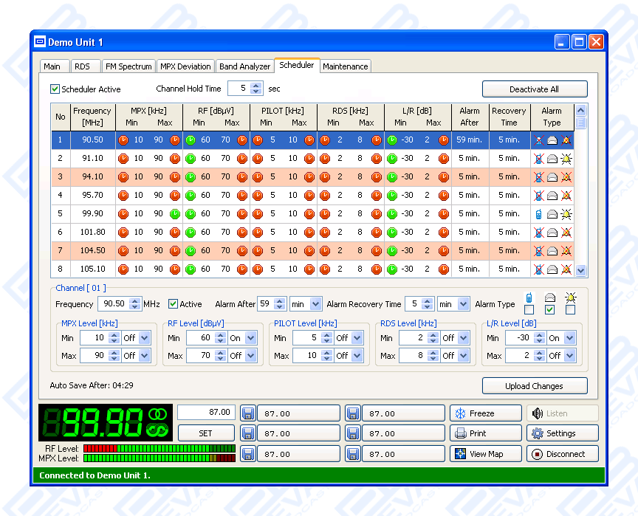Image resolution: width=638 pixels, height=516 pixels.
Task: Click the phone alarm icon in row 5
Action: click(538, 214)
